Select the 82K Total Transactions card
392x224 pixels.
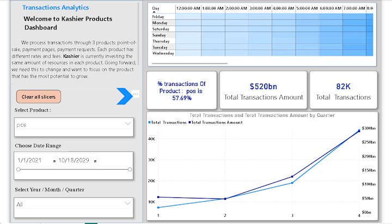(343, 90)
